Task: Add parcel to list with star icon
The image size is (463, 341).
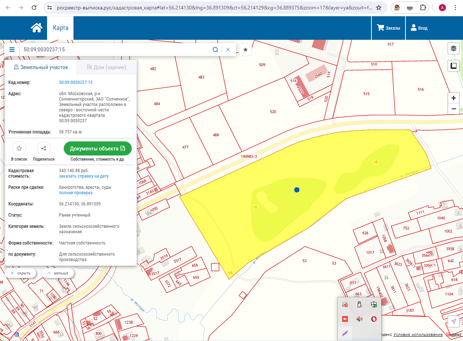Action: pyautogui.click(x=19, y=148)
